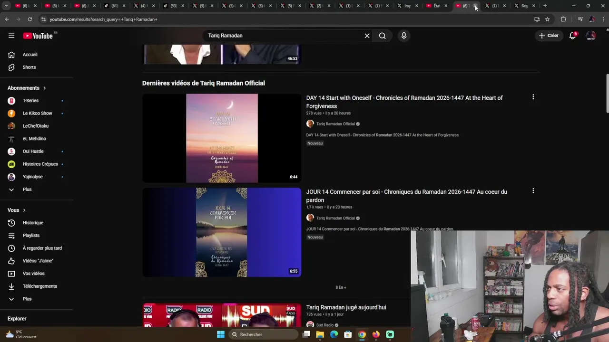Screen dimensions: 609x342
Task: Click the Sud Radio channel name
Action: tap(325, 325)
